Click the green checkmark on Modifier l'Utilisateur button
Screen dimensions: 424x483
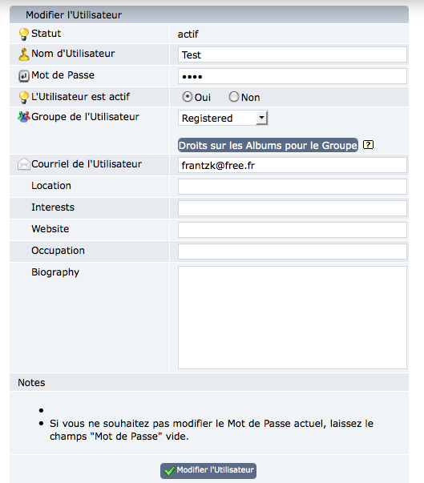(x=169, y=471)
